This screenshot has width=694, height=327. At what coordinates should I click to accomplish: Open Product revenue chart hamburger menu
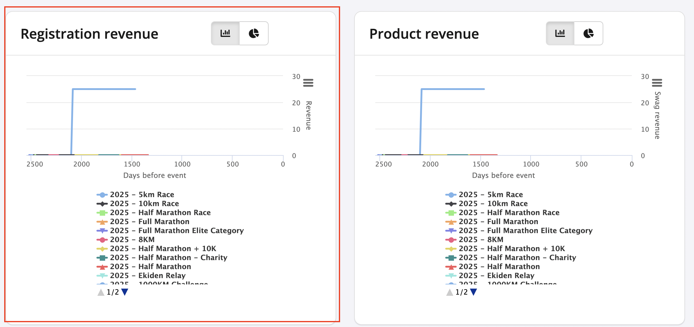657,82
